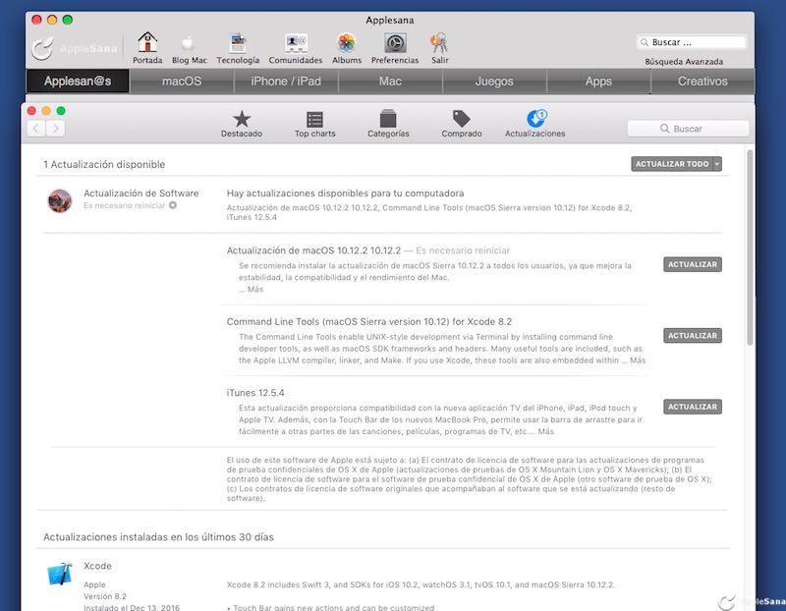Screen dimensions: 786x611
Task: Switch to the Creativos tab
Action: [x=702, y=82]
